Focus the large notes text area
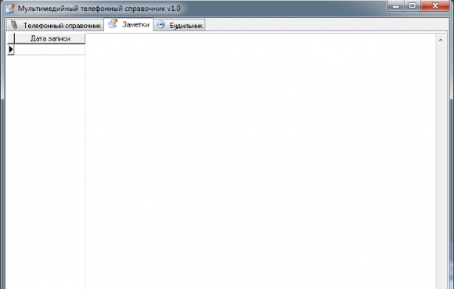This screenshot has width=454, height=289. coord(261,161)
